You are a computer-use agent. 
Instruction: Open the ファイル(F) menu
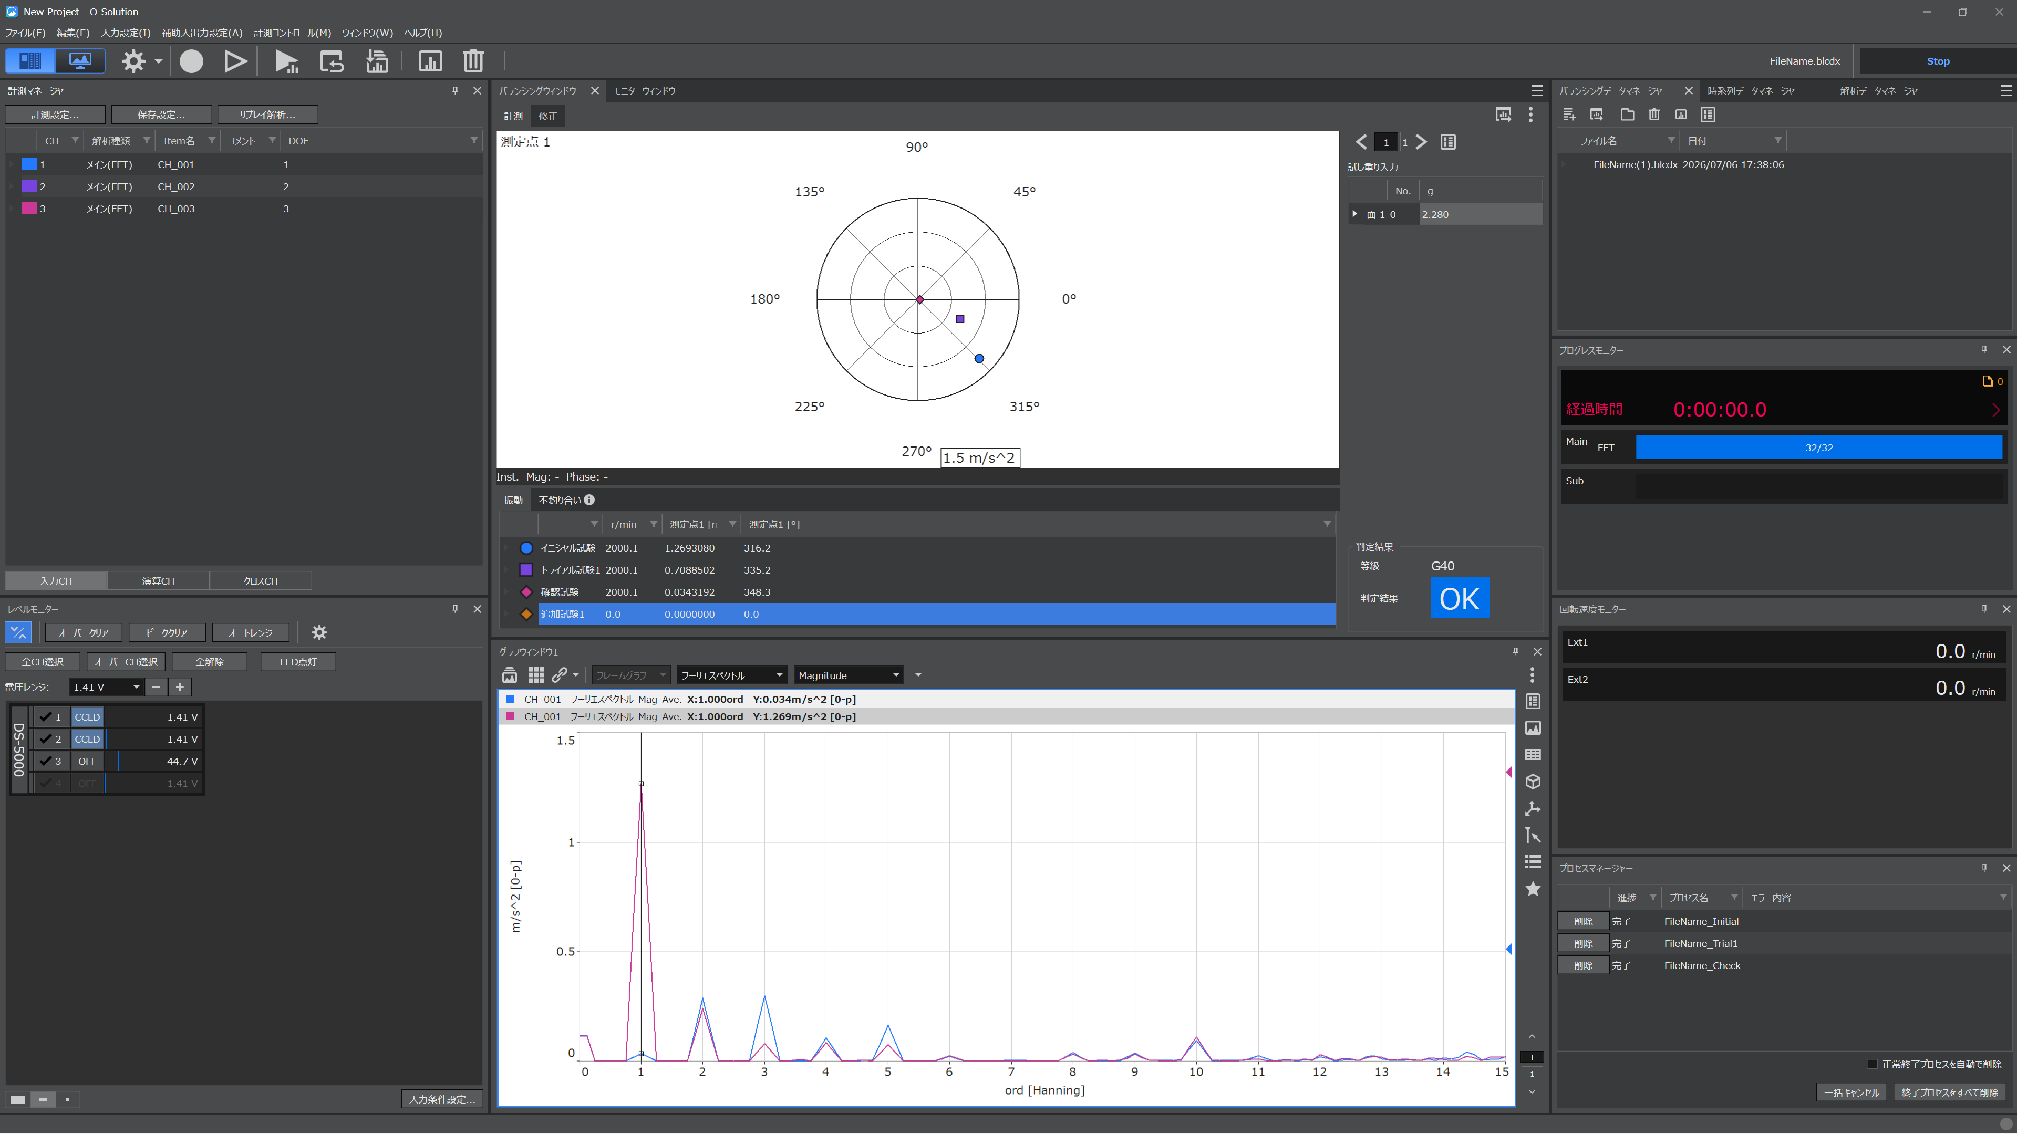(x=25, y=33)
